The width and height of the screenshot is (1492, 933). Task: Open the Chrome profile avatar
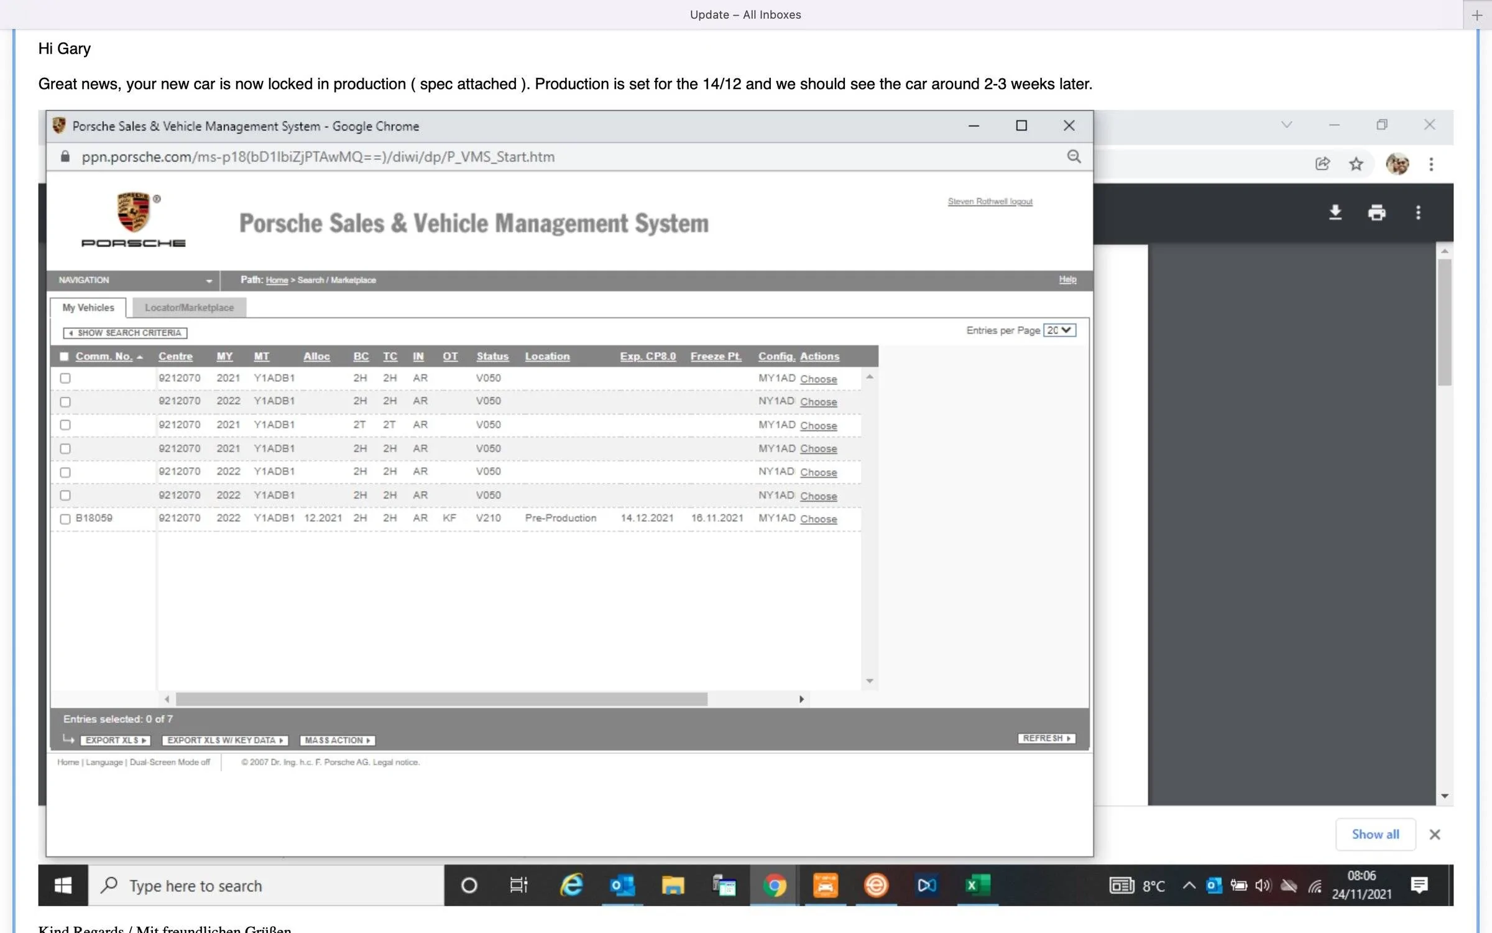[1397, 164]
